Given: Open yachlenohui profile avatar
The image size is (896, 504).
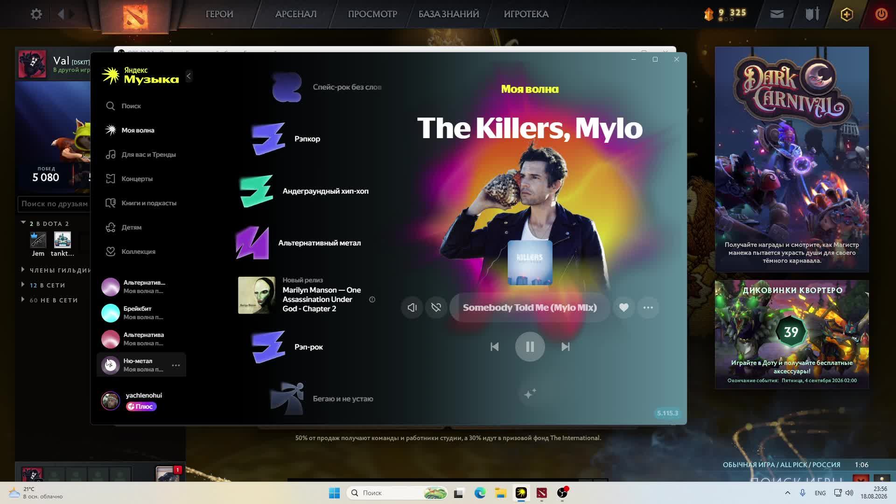Looking at the screenshot, I should coord(111,401).
